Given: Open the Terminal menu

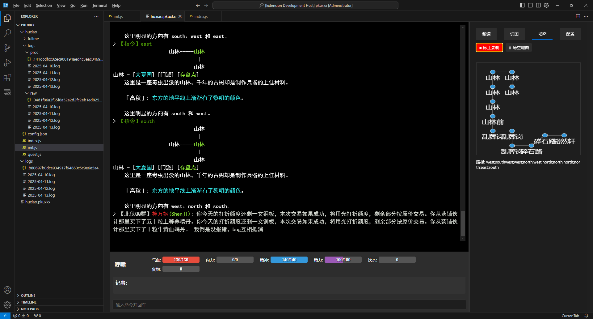Looking at the screenshot, I should 99,5.
